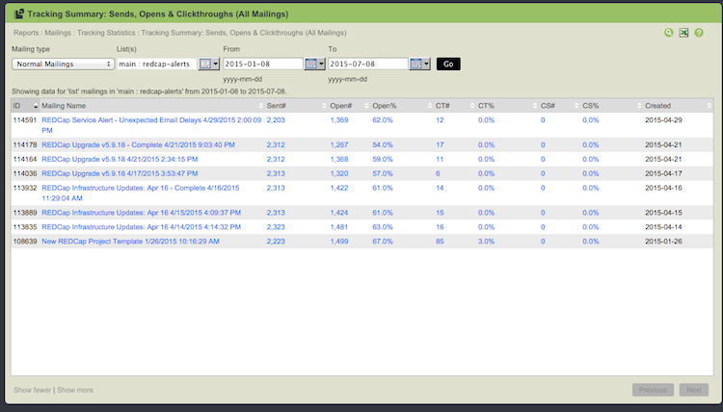Sort table by Created column header

(x=678, y=106)
